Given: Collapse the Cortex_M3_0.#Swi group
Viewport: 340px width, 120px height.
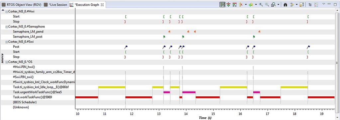Looking at the screenshot, I should [x=7, y=42].
